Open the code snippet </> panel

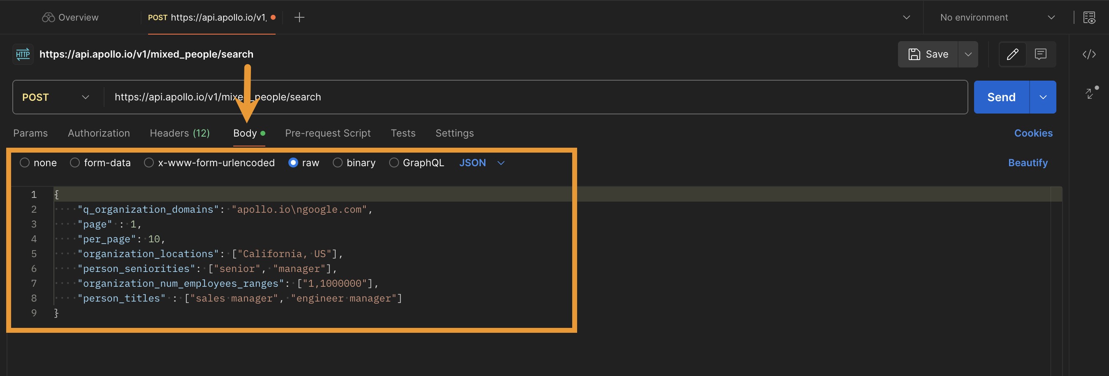1090,54
